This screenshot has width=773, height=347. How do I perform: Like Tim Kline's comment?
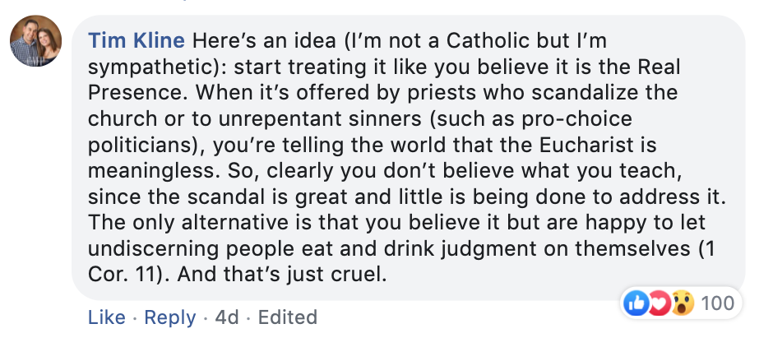pyautogui.click(x=106, y=317)
